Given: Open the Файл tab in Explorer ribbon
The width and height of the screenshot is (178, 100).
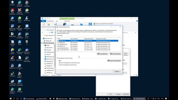Looking at the screenshot, I should coord(43,21).
